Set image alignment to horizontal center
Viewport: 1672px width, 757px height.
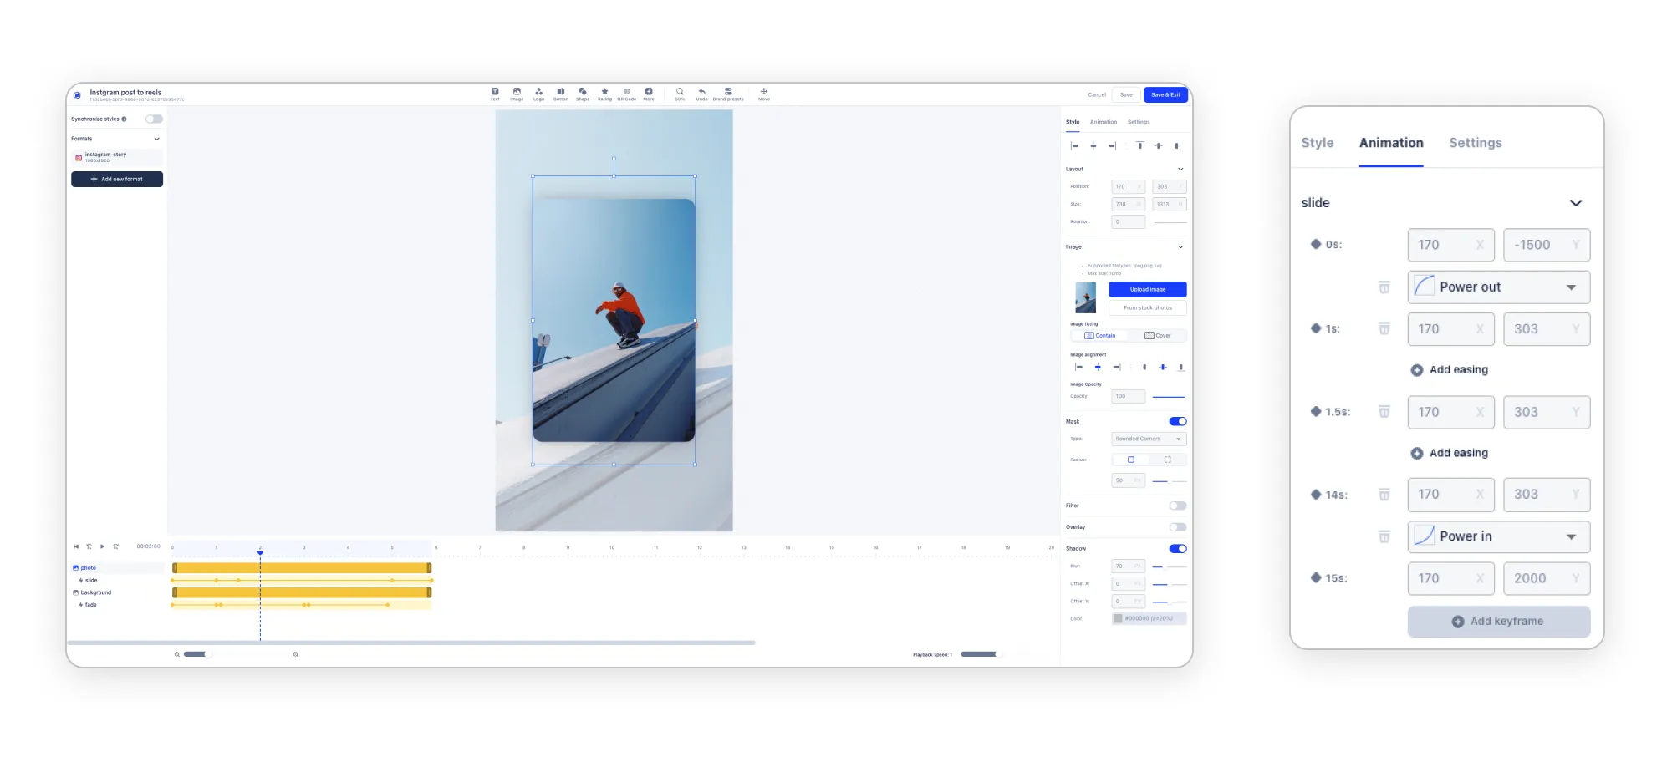[x=1098, y=367]
